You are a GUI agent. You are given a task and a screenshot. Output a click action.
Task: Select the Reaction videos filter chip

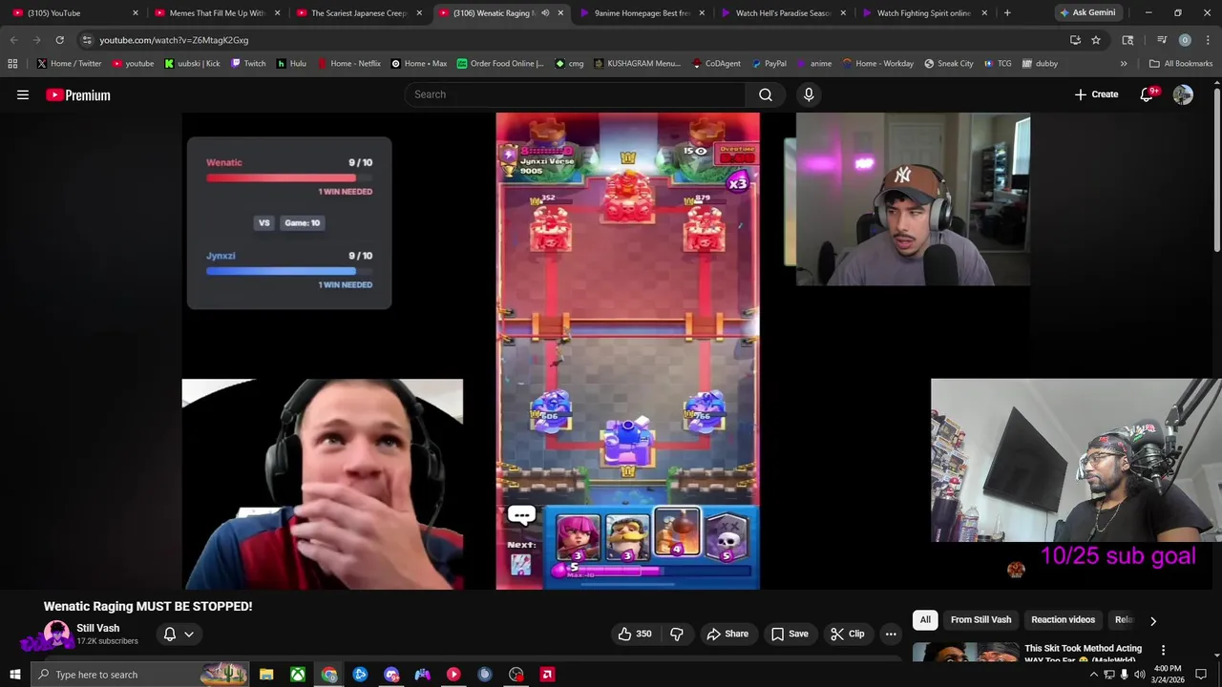pyautogui.click(x=1063, y=620)
